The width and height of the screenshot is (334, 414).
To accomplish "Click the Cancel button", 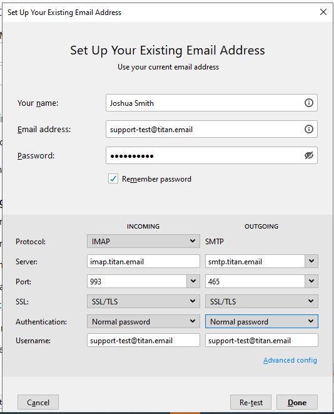I will click(38, 402).
